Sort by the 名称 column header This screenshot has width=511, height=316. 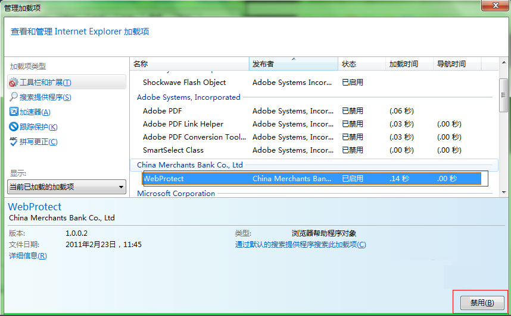pyautogui.click(x=189, y=64)
